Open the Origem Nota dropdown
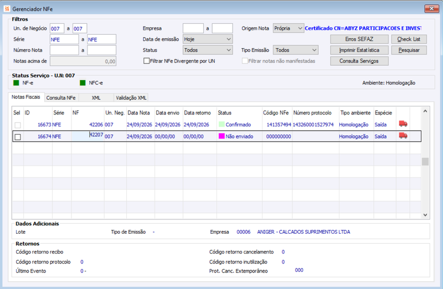443x289 pixels. click(288, 28)
